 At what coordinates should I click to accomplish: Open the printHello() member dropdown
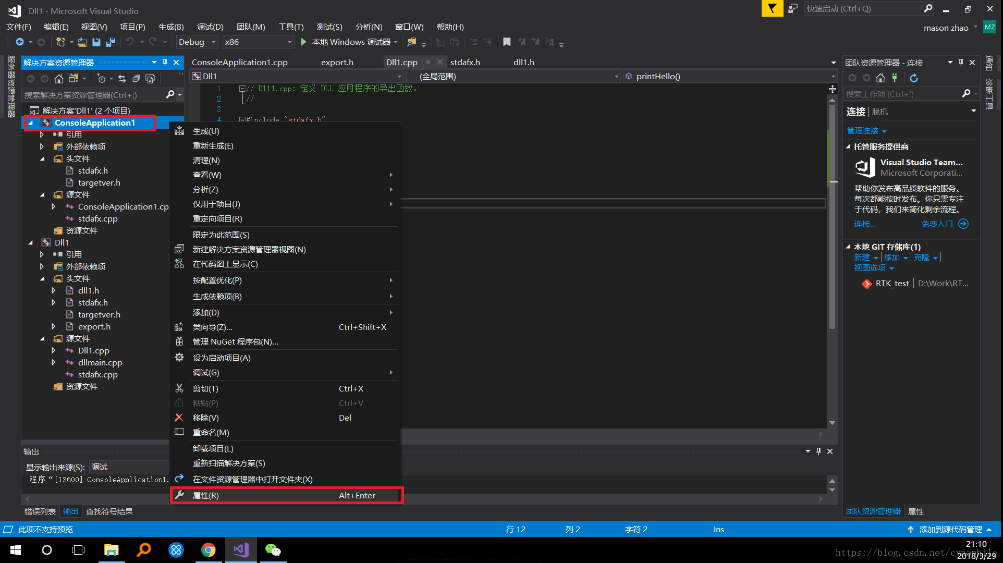pyautogui.click(x=730, y=77)
